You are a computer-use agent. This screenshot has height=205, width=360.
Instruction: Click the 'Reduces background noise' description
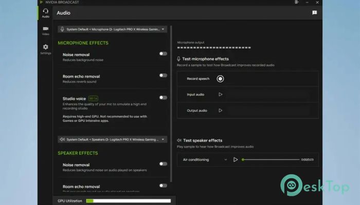pyautogui.click(x=83, y=60)
